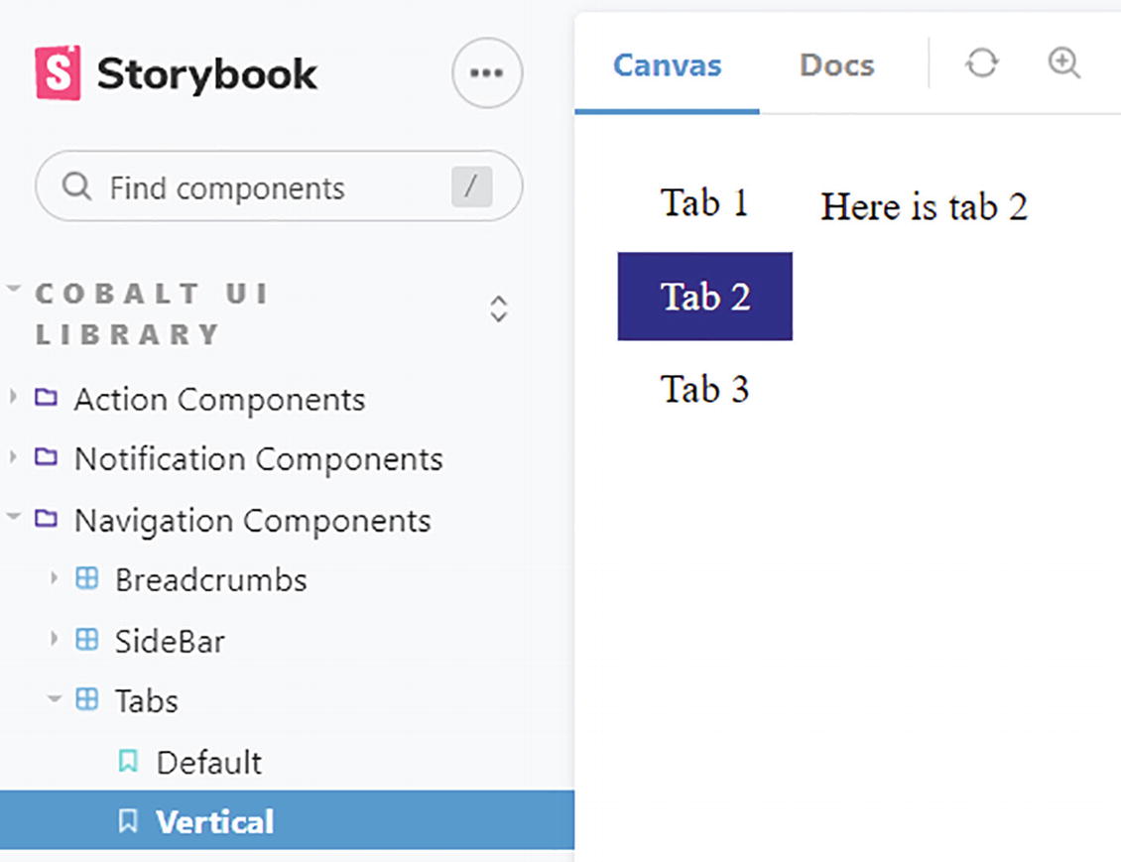Image resolution: width=1121 pixels, height=862 pixels.
Task: Expand the Action Components tree arrow
Action: coord(13,399)
